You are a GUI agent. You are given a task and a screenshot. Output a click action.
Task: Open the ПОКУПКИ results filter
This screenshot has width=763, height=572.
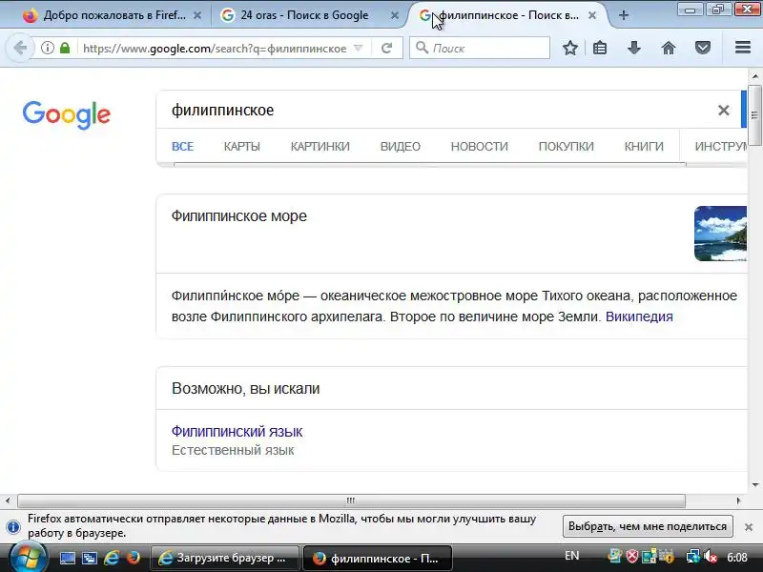coord(566,147)
